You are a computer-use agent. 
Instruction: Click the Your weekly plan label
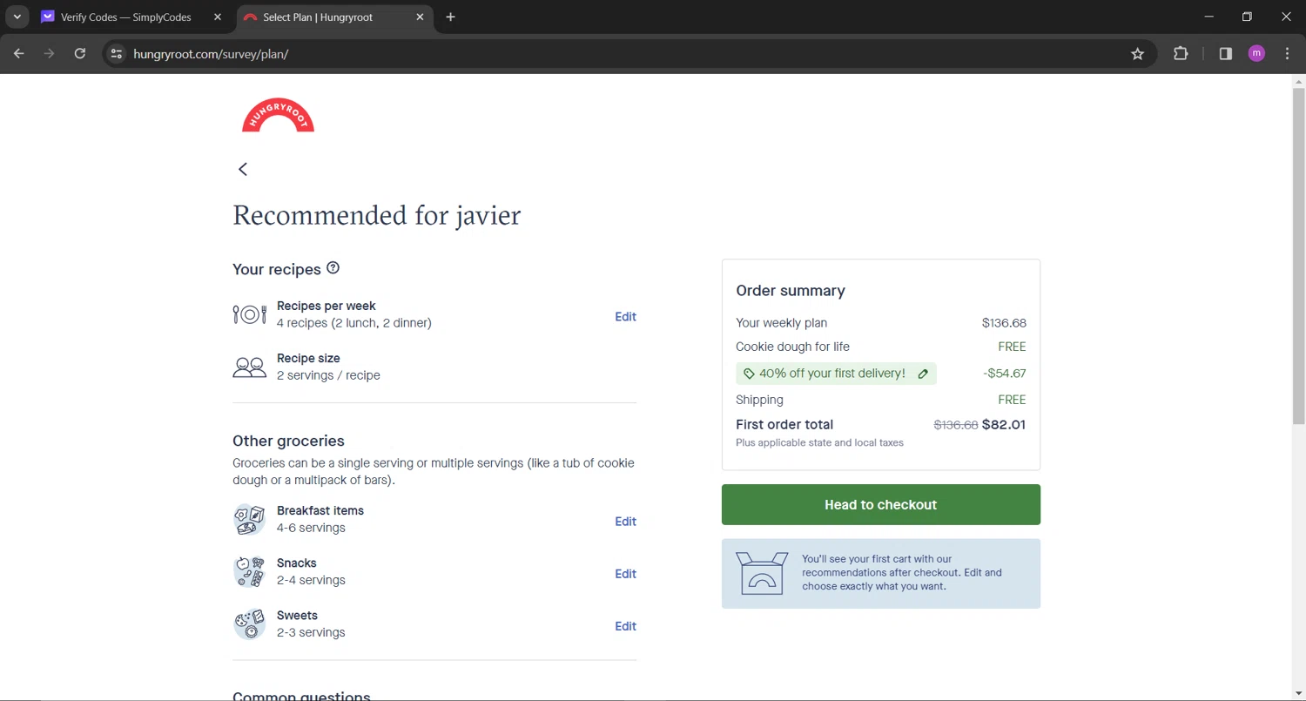tap(781, 323)
